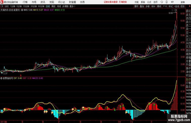Click the MA10: 5.07 label

pyautogui.click(x=38, y=10)
